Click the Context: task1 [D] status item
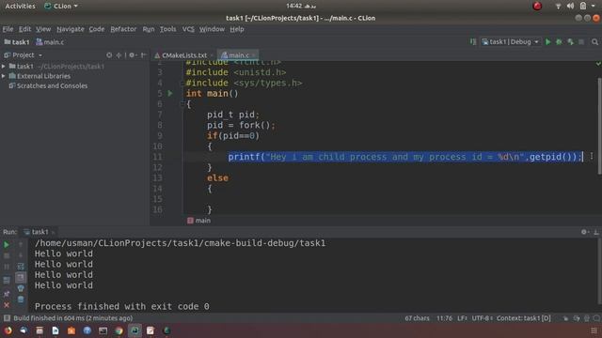The height and width of the screenshot is (338, 602). click(x=523, y=318)
